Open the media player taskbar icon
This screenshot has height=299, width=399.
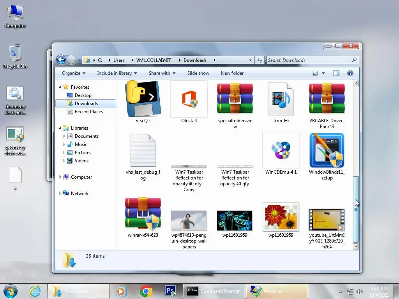point(122,291)
